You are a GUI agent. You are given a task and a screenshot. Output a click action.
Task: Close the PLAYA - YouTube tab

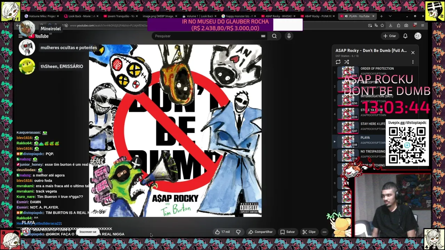coord(373,16)
